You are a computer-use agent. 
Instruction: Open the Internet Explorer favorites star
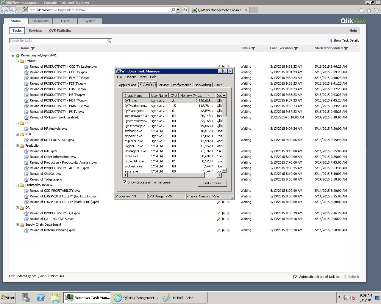pyautogui.click(x=369, y=10)
